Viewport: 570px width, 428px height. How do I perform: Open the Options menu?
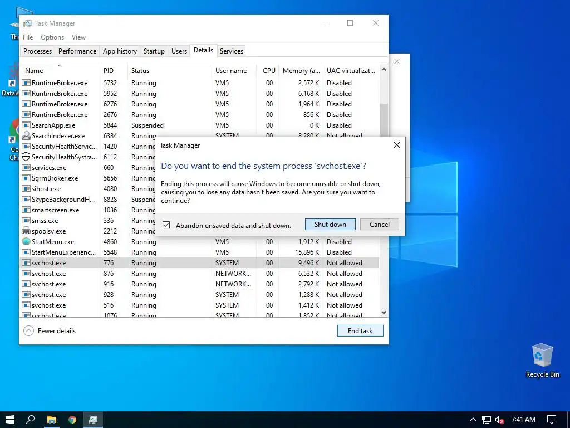click(x=52, y=37)
